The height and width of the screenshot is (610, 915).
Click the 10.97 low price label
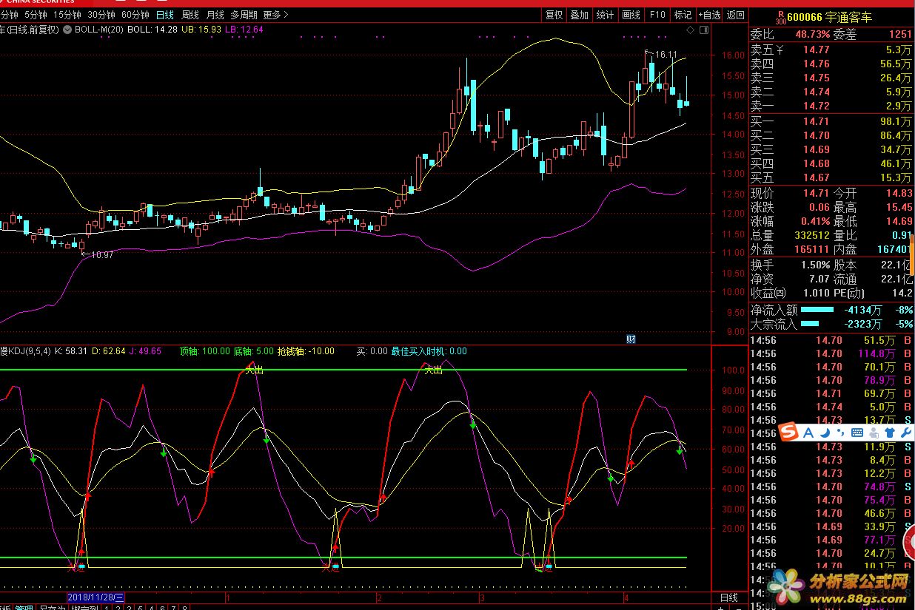(101, 254)
